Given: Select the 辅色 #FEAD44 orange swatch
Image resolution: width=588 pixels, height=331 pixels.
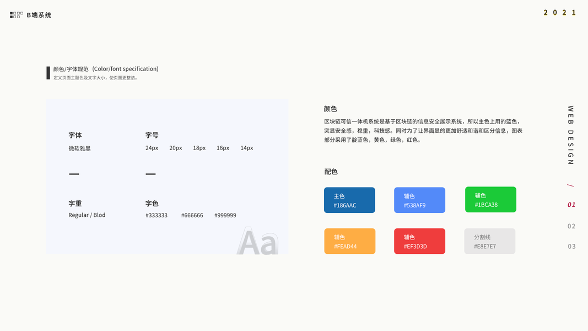Looking at the screenshot, I should click(349, 241).
